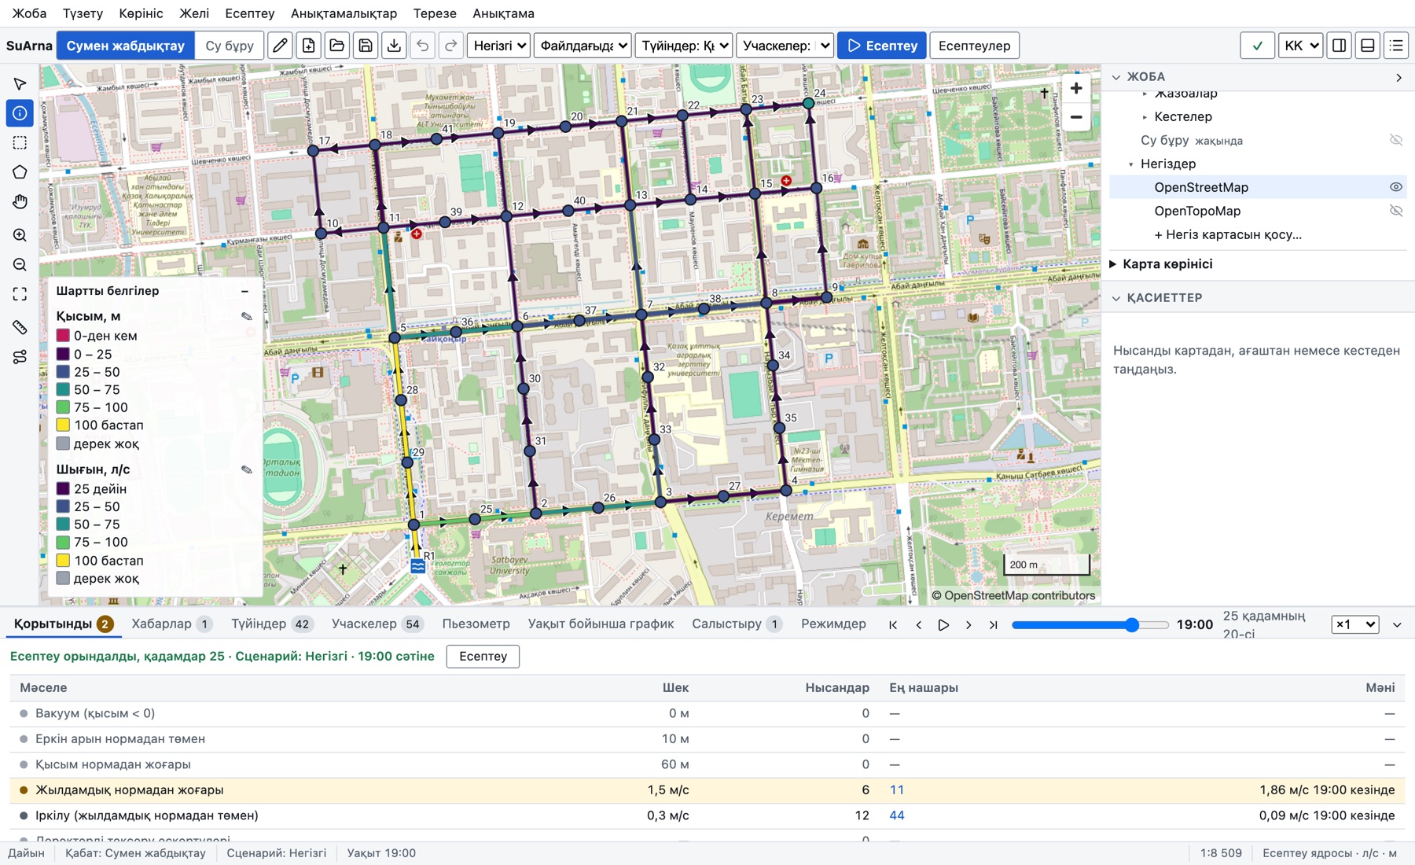Click the download export icon
This screenshot has height=865, width=1415.
click(394, 46)
